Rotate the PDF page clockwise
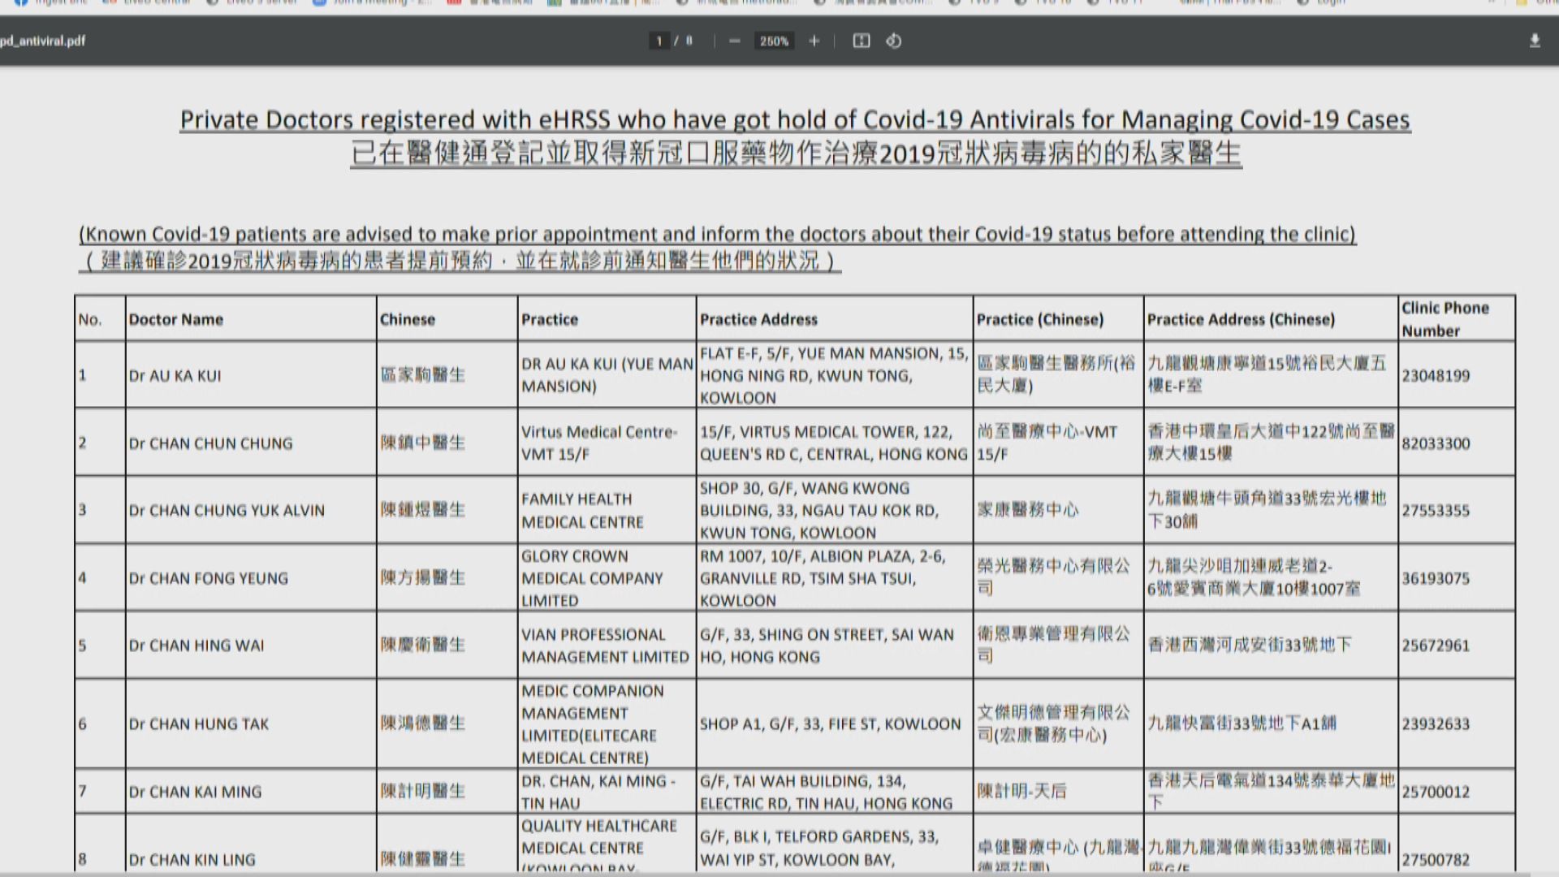The image size is (1559, 877). coord(894,41)
